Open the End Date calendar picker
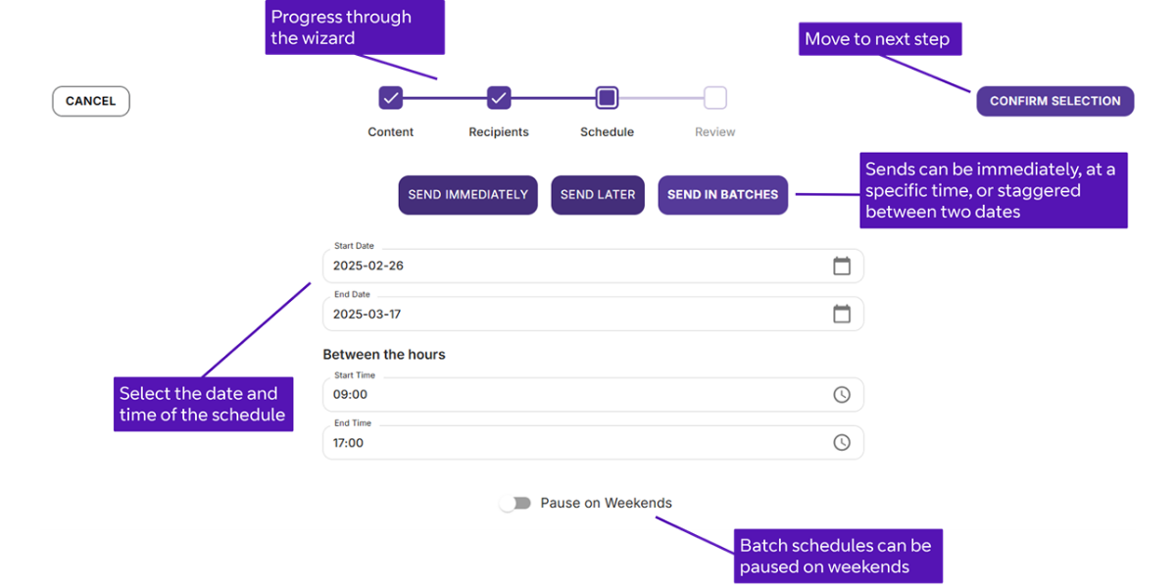 (842, 313)
